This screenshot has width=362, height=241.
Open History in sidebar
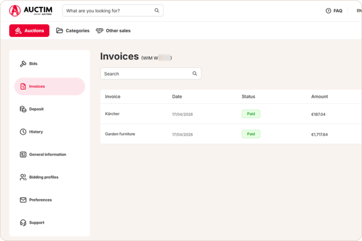pyautogui.click(x=50, y=132)
